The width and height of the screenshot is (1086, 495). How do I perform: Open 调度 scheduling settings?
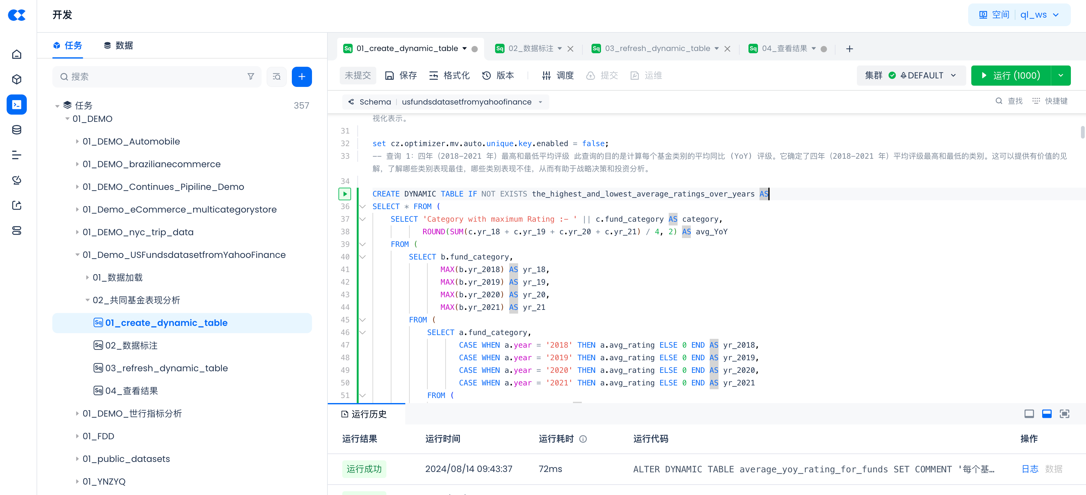[x=558, y=75]
